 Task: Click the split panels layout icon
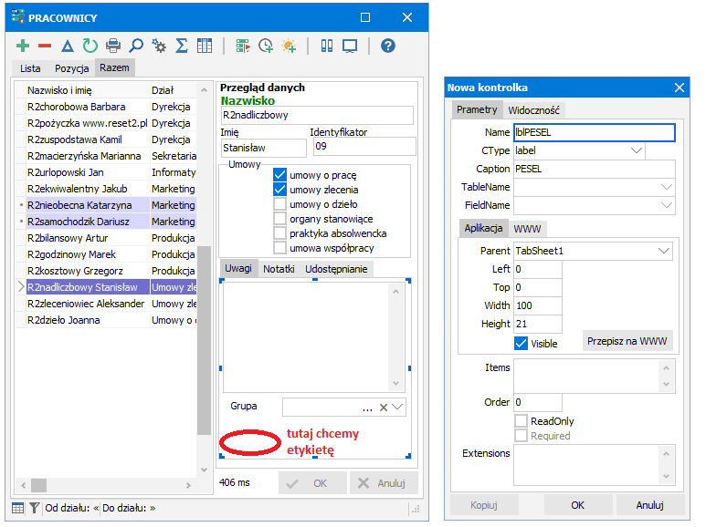[x=327, y=46]
